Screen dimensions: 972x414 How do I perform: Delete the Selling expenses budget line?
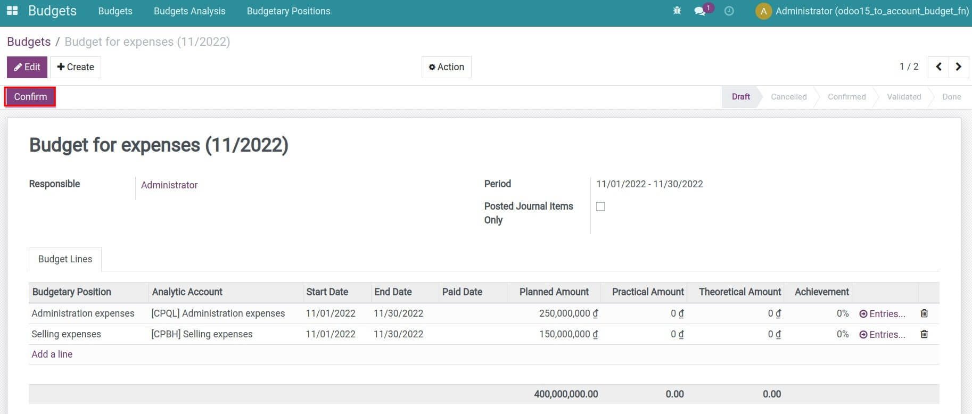[924, 334]
